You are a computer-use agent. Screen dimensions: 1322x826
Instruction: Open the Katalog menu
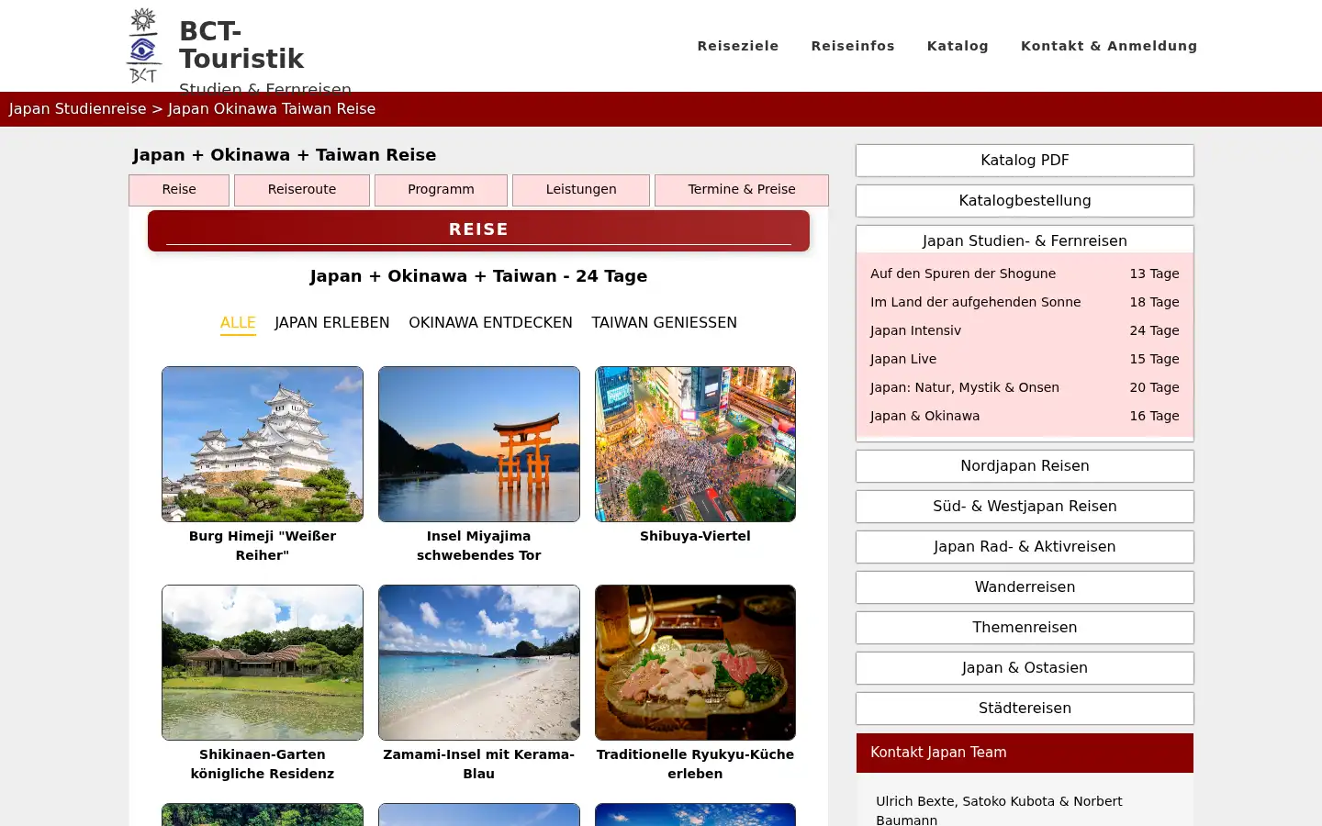pos(958,46)
